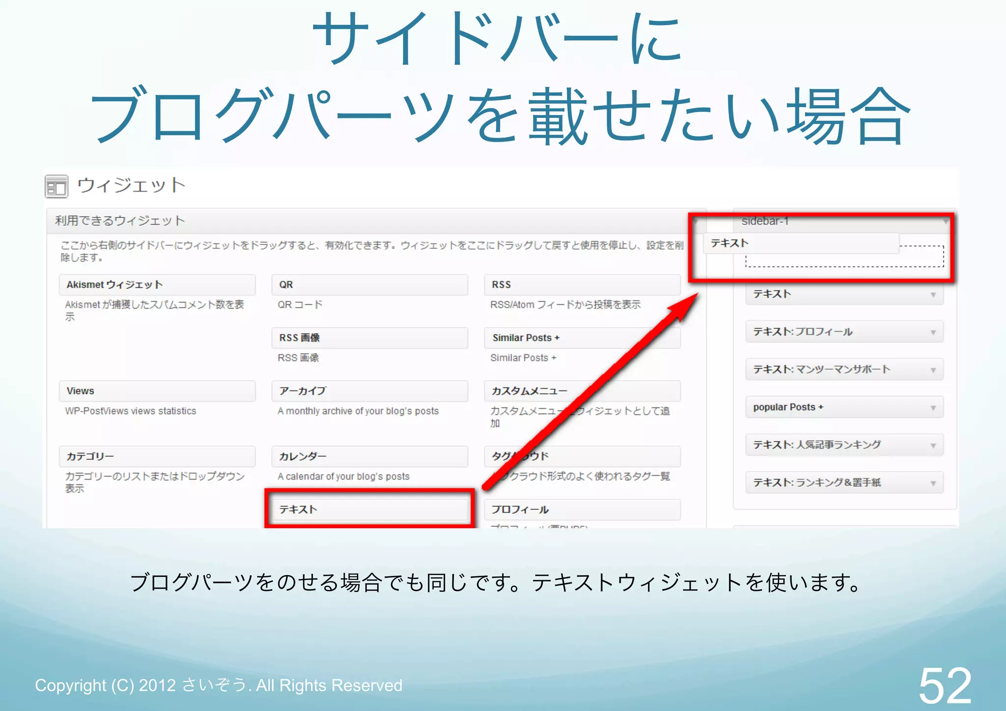Expand the テキスト: プロフィール widget arrow
This screenshot has height=711, width=1006.
933,333
